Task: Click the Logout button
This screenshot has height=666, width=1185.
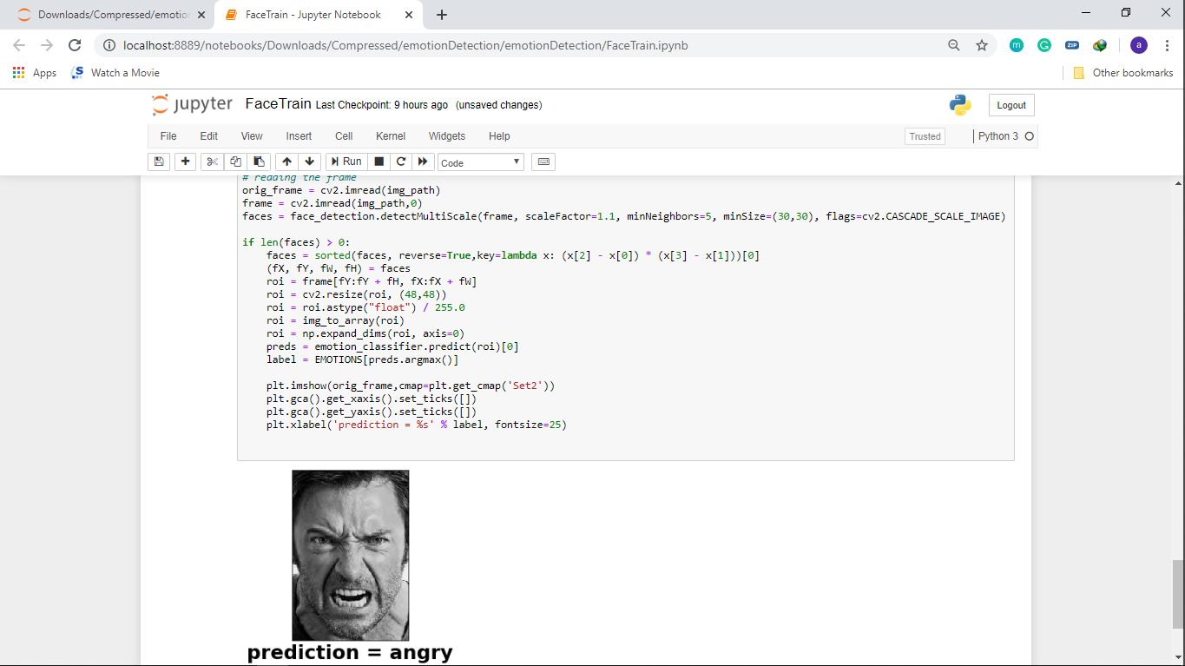Action: point(1011,105)
